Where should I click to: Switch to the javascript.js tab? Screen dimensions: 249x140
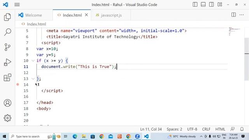pyautogui.click(x=111, y=15)
